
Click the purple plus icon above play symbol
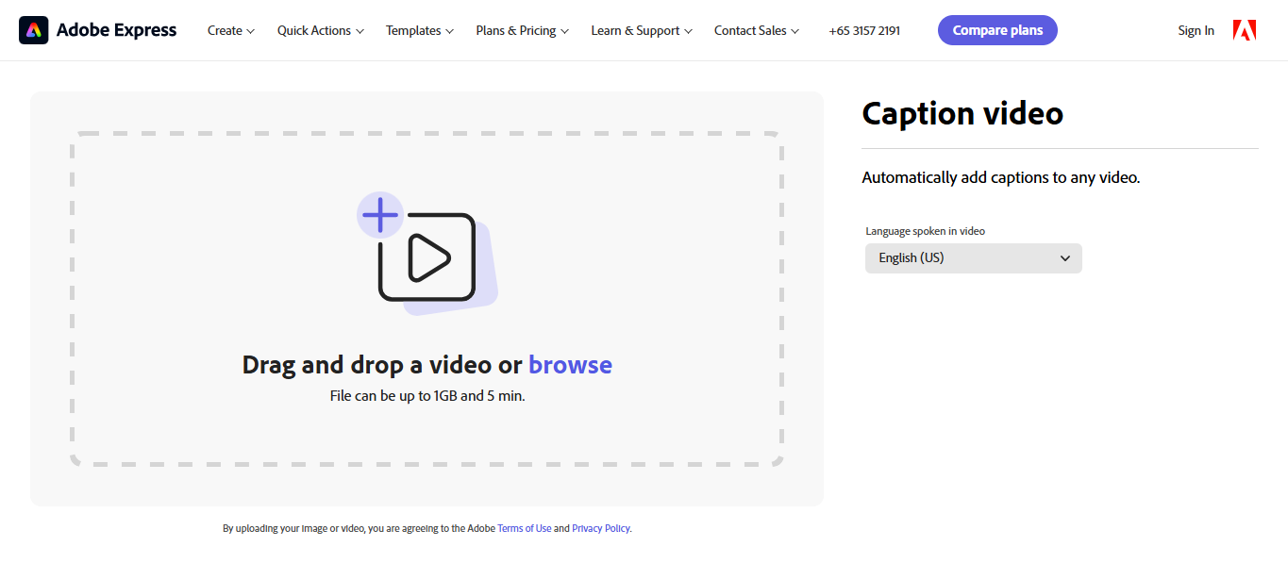tap(380, 215)
